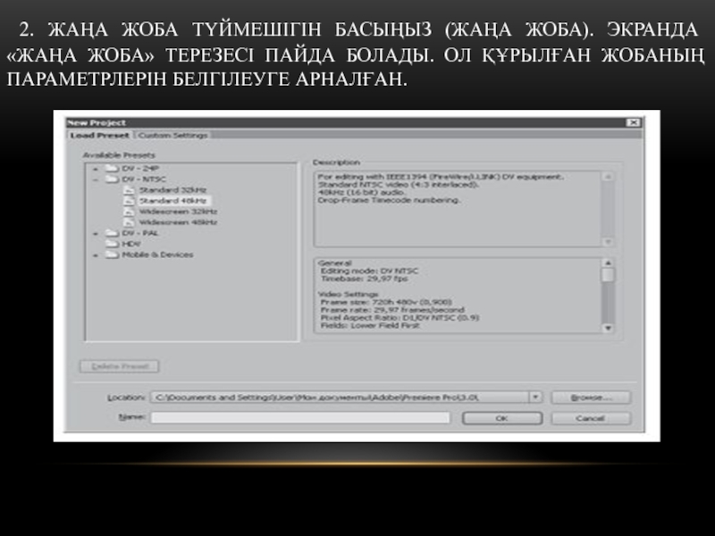Select the DV - 24P folder icon

pyautogui.click(x=113, y=168)
